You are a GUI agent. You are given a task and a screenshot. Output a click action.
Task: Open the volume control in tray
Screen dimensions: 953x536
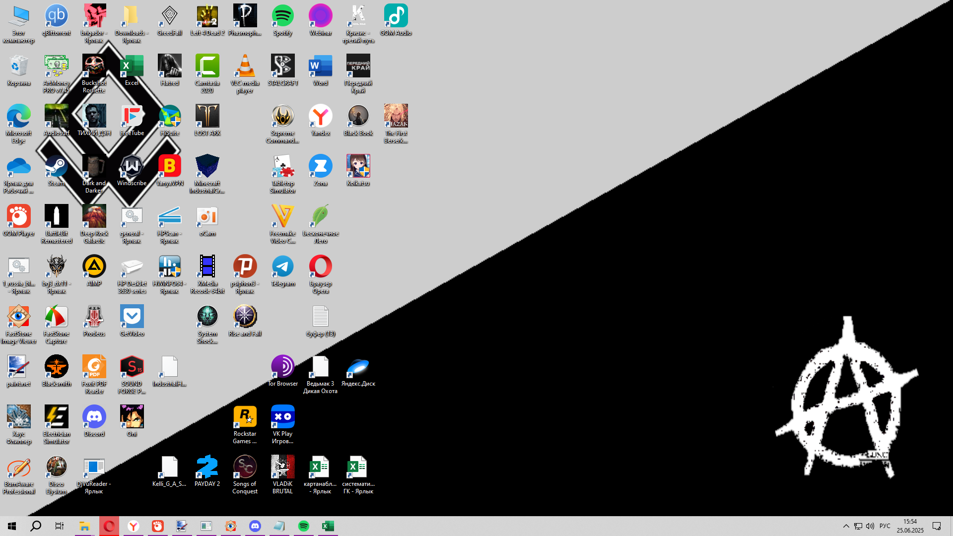click(870, 526)
